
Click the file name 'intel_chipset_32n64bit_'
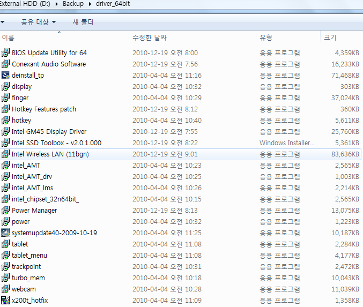coord(46,199)
